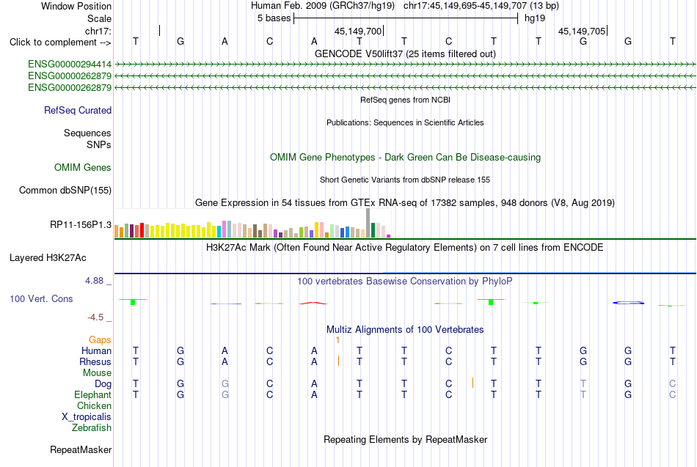697x467 pixels.
Task: Open the RP11-156P1.3 GTEx expression label
Action: coord(81,225)
